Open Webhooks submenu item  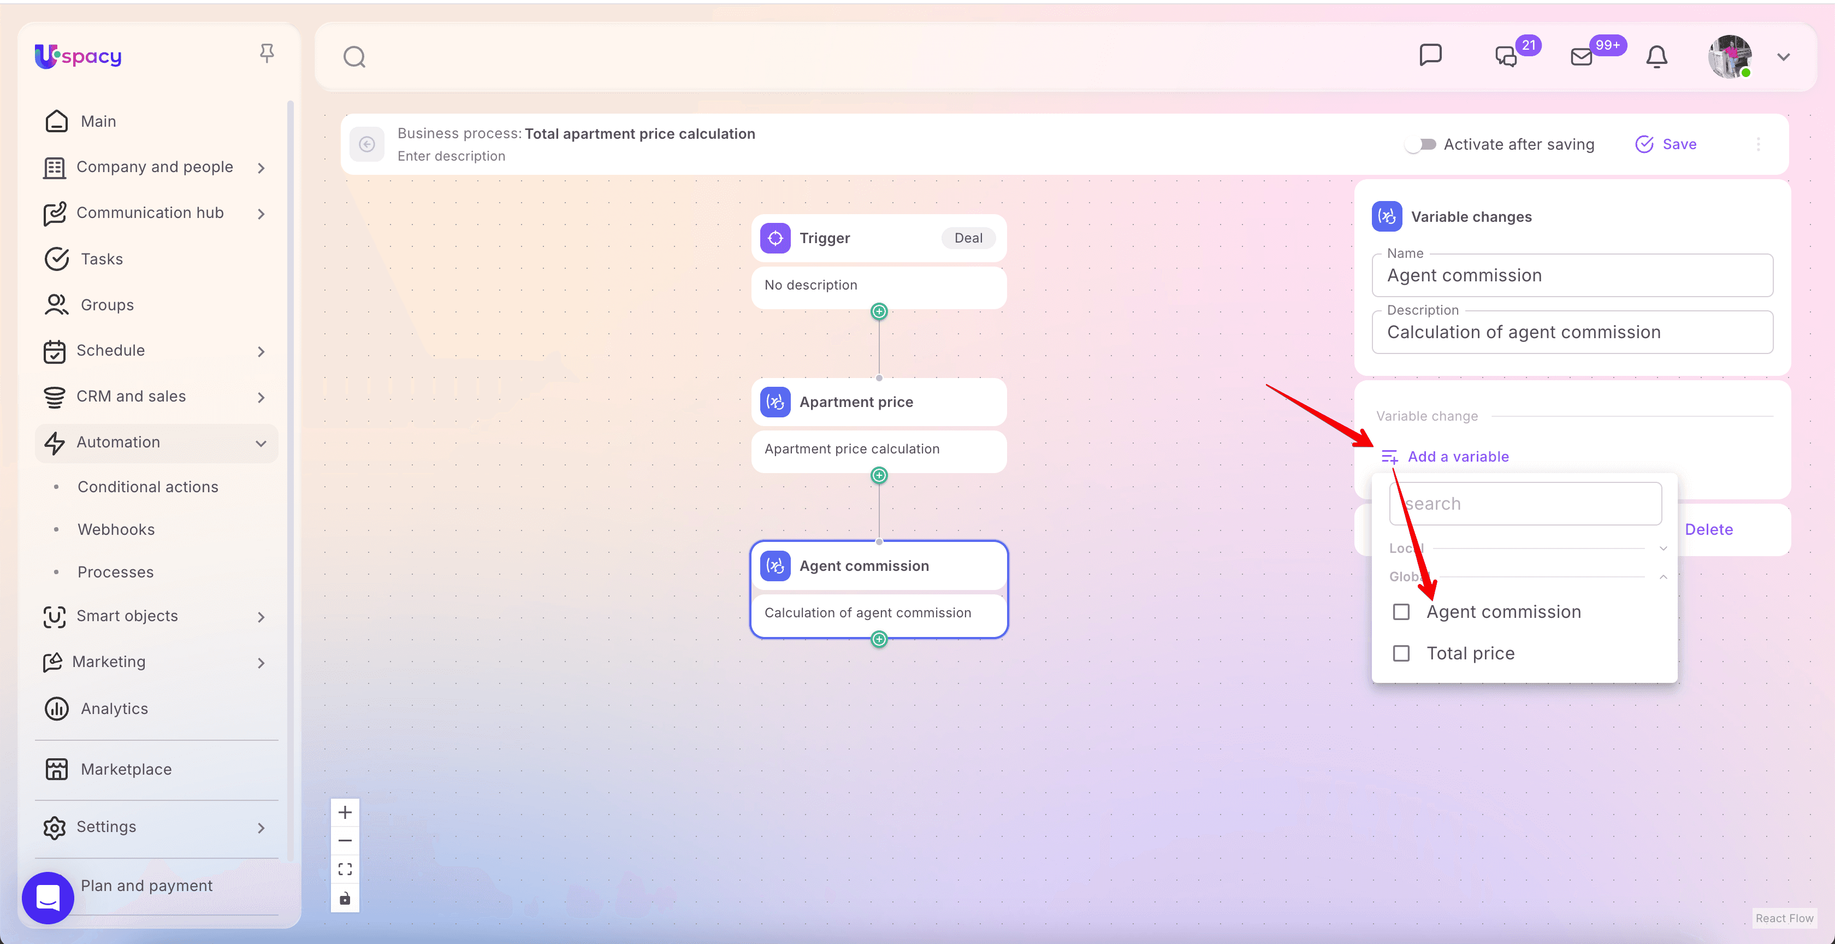click(116, 529)
